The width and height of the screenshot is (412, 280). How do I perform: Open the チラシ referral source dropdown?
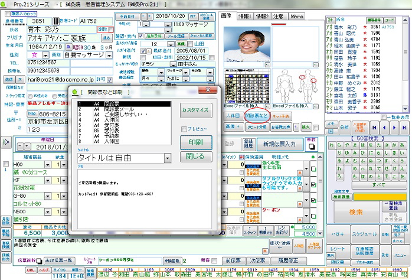pos(173,64)
